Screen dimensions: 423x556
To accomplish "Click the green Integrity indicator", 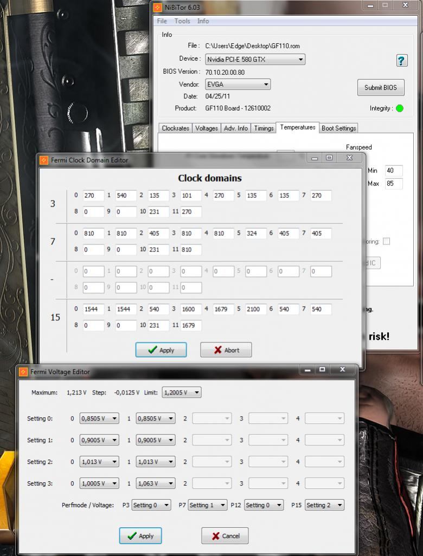I will coord(400,108).
